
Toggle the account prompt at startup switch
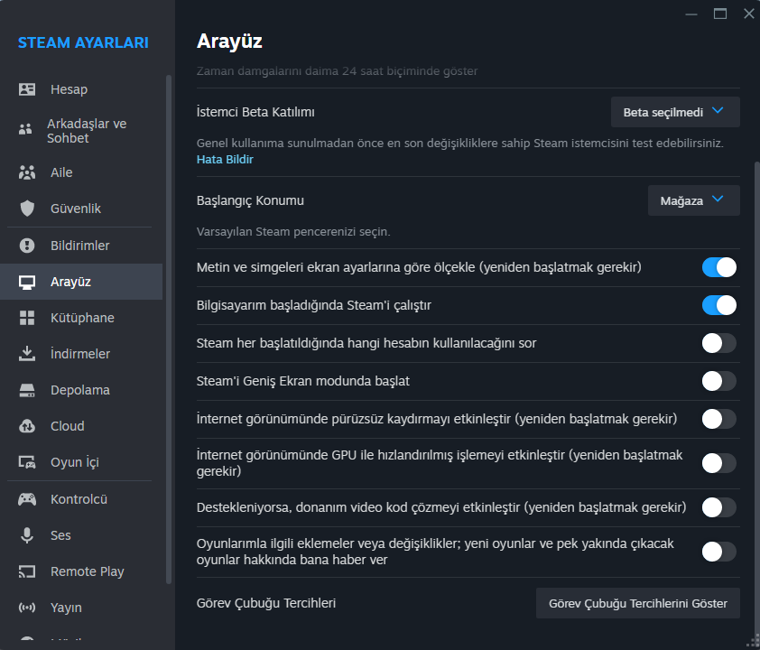point(719,343)
